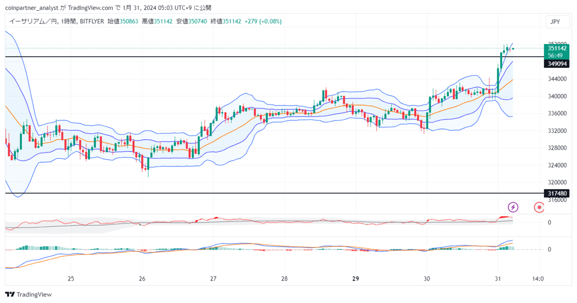Click the BITFLYER exchange label
The width and height of the screenshot is (577, 303).
[92, 21]
